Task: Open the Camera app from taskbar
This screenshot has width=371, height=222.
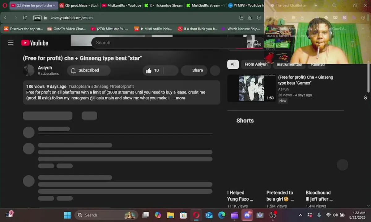Action: pos(260,215)
